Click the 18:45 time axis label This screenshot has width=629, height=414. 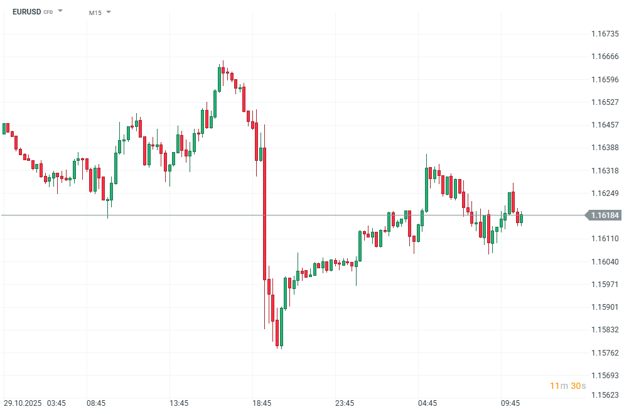coord(262,403)
